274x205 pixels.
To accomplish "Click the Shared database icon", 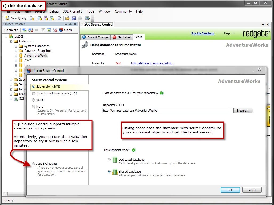I will click(x=115, y=172).
